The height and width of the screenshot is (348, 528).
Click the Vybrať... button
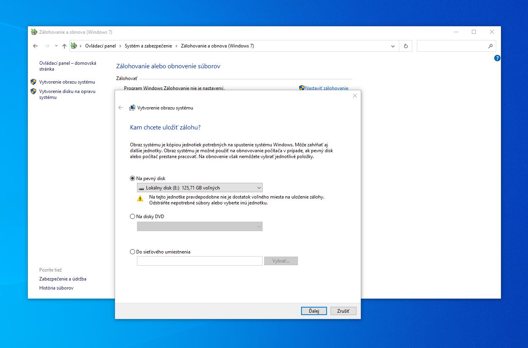281,261
